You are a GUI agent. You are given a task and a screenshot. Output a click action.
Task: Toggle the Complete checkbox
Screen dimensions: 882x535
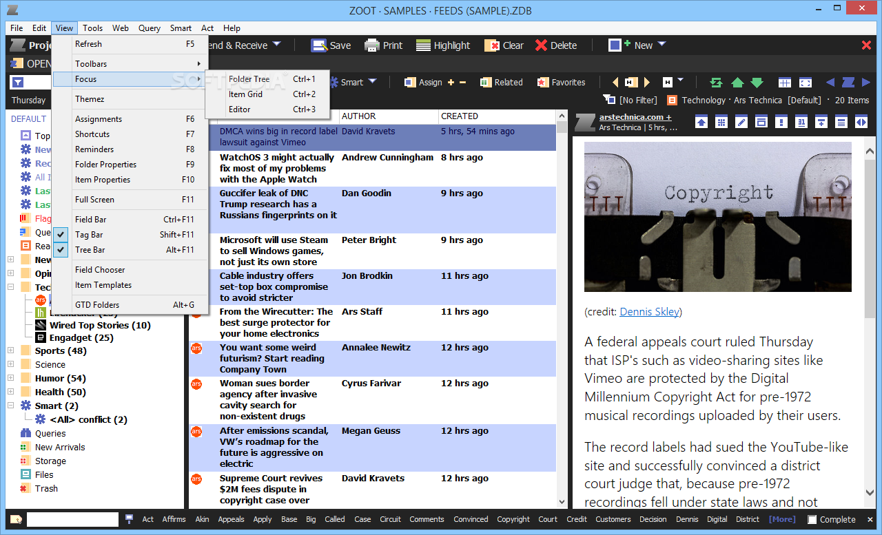812,520
